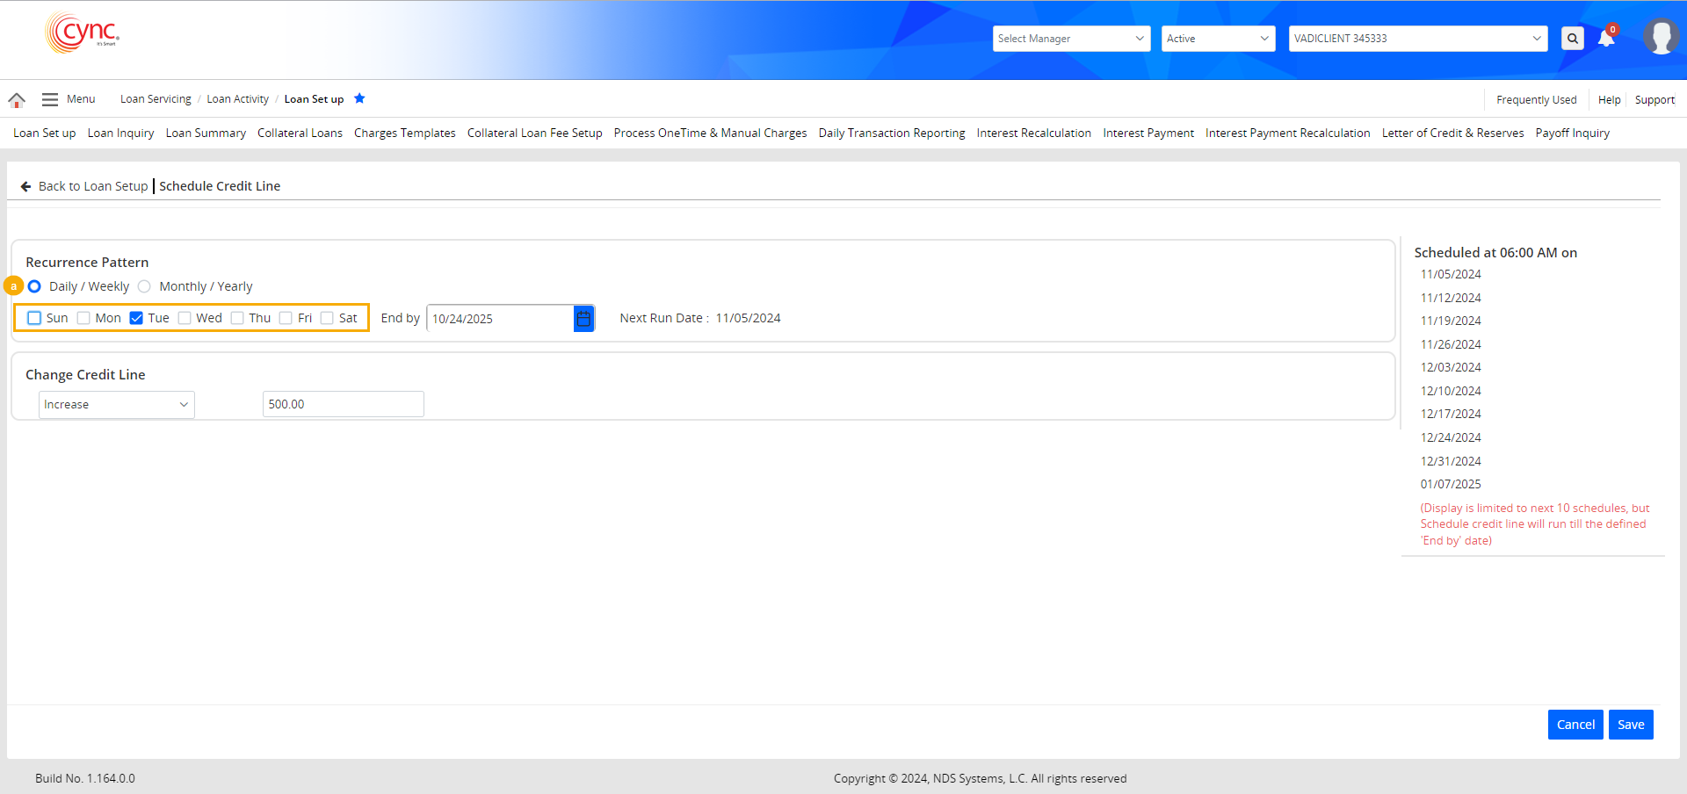Open the Interest Recalculation tab
This screenshot has height=794, width=1687.
1033,134
